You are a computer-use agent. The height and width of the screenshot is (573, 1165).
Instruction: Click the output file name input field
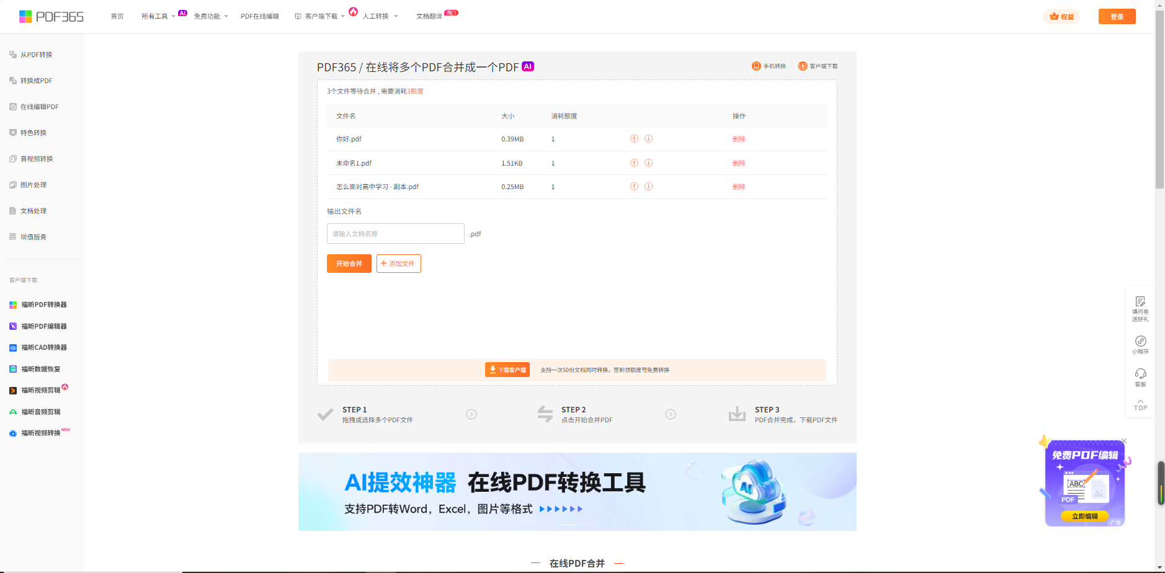pos(395,234)
